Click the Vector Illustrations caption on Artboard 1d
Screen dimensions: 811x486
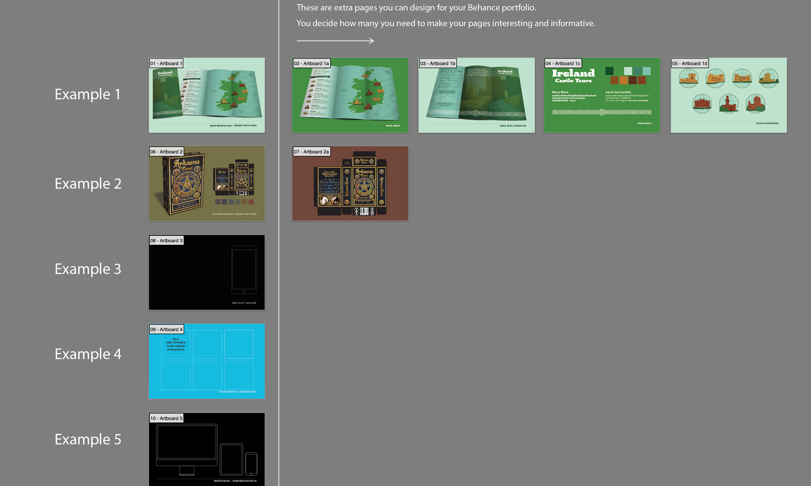pyautogui.click(x=767, y=124)
